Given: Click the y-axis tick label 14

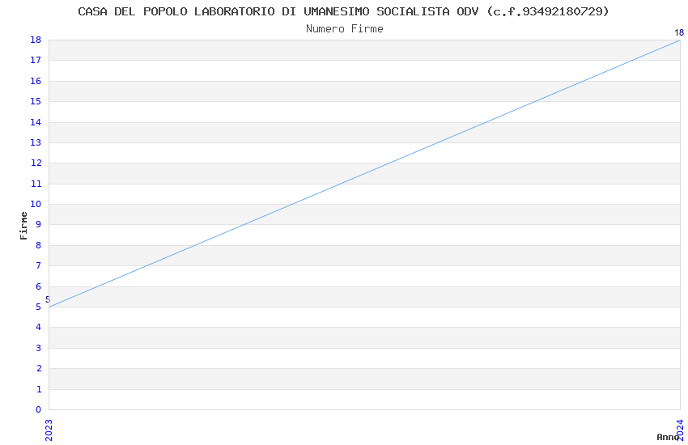Looking at the screenshot, I should click(x=36, y=122).
